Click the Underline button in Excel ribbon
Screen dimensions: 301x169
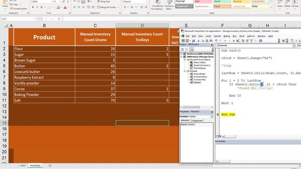pyautogui.click(x=41, y=8)
